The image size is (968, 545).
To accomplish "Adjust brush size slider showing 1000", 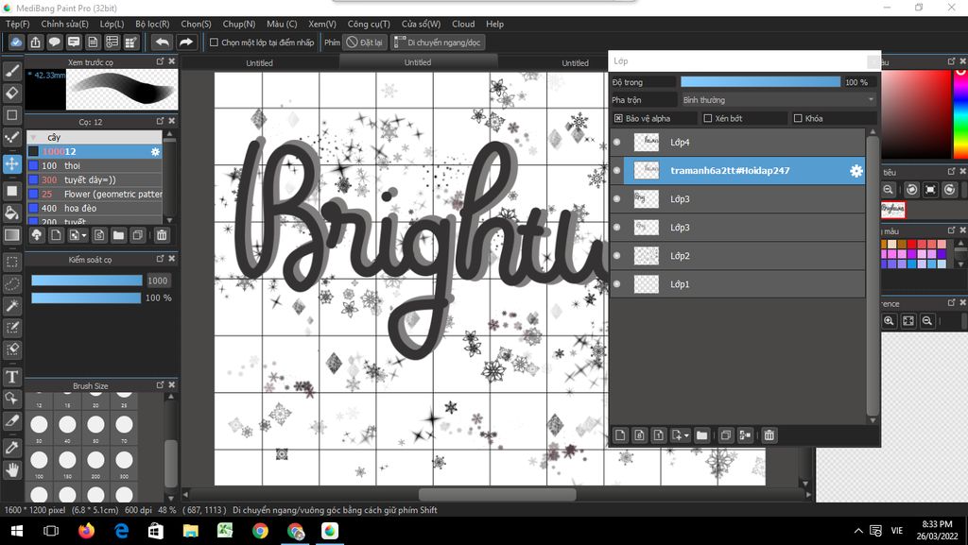I will click(x=86, y=281).
